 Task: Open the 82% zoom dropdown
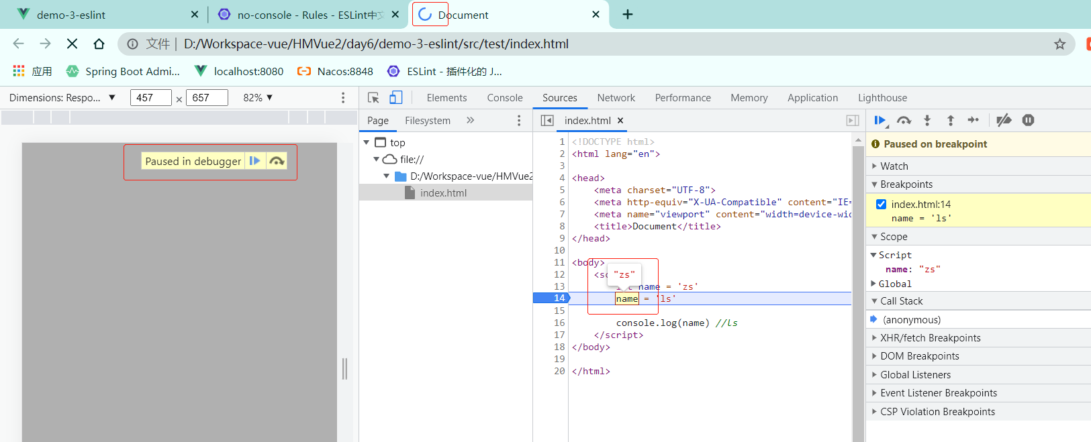[258, 98]
